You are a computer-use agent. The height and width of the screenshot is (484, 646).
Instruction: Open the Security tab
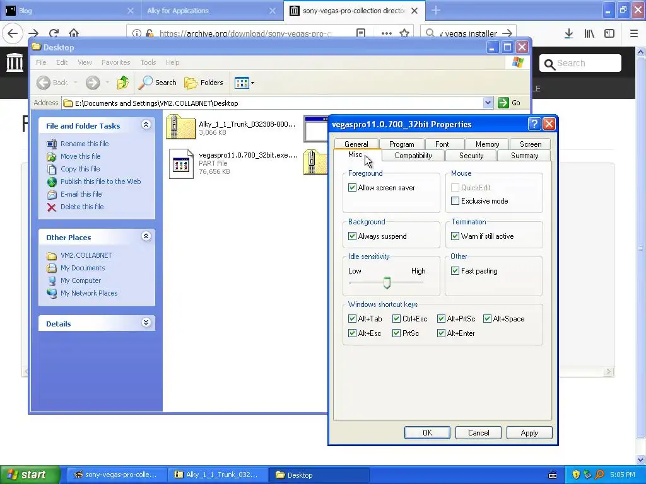(471, 156)
